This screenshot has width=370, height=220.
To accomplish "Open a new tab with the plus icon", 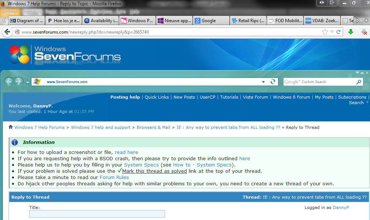I will (366, 21).
